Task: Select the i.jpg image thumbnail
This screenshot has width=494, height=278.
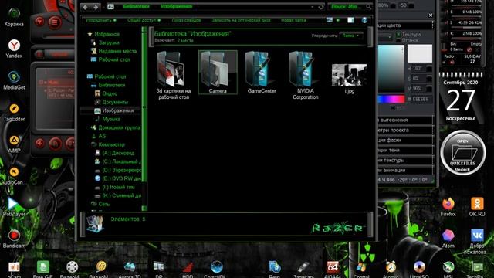Action: coord(350,79)
